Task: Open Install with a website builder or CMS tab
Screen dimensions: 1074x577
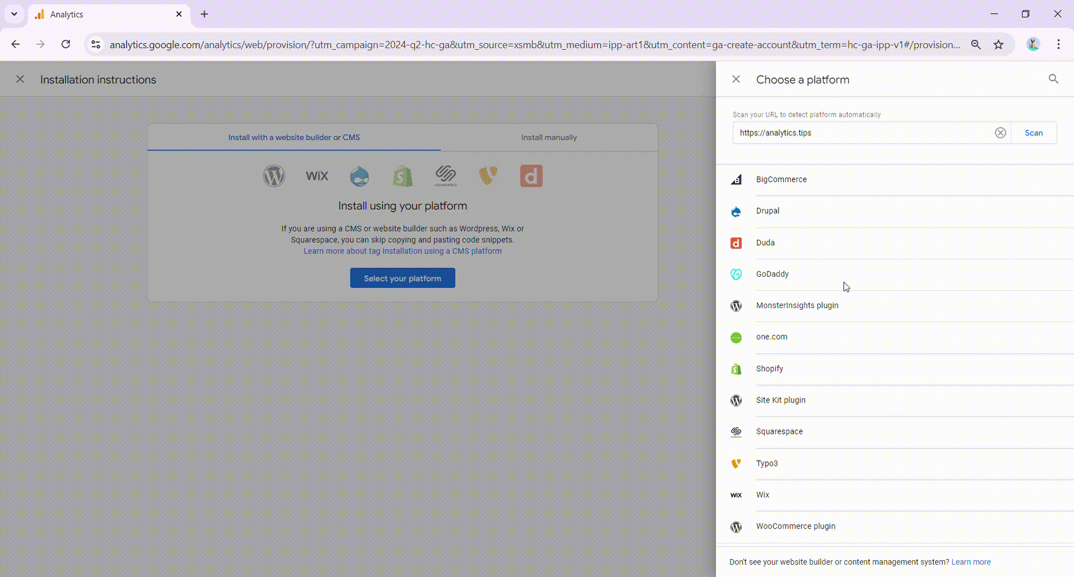Action: [x=294, y=138]
